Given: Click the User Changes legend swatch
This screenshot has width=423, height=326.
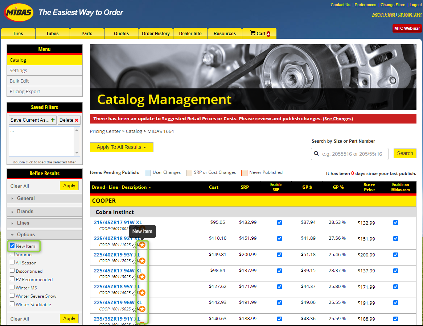Looking at the screenshot, I should (x=148, y=173).
